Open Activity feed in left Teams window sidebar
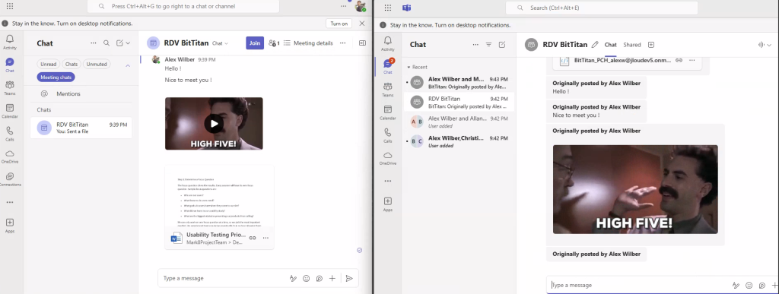The height and width of the screenshot is (294, 779). [10, 42]
